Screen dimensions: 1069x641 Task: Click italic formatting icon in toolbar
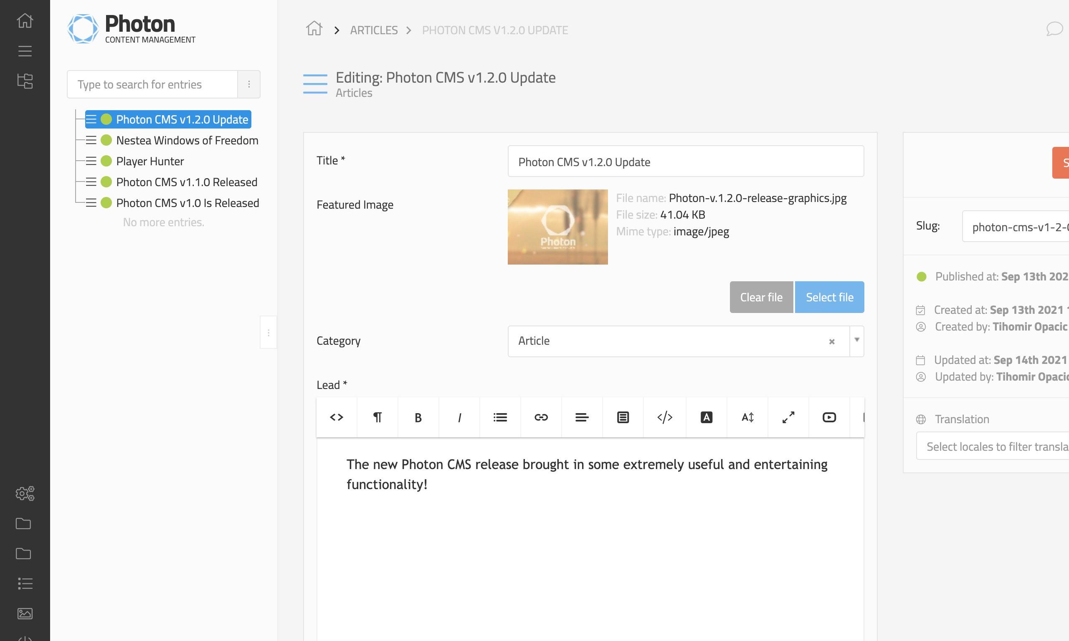click(x=459, y=417)
